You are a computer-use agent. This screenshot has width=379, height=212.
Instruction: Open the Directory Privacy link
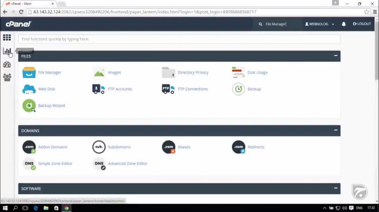point(193,72)
